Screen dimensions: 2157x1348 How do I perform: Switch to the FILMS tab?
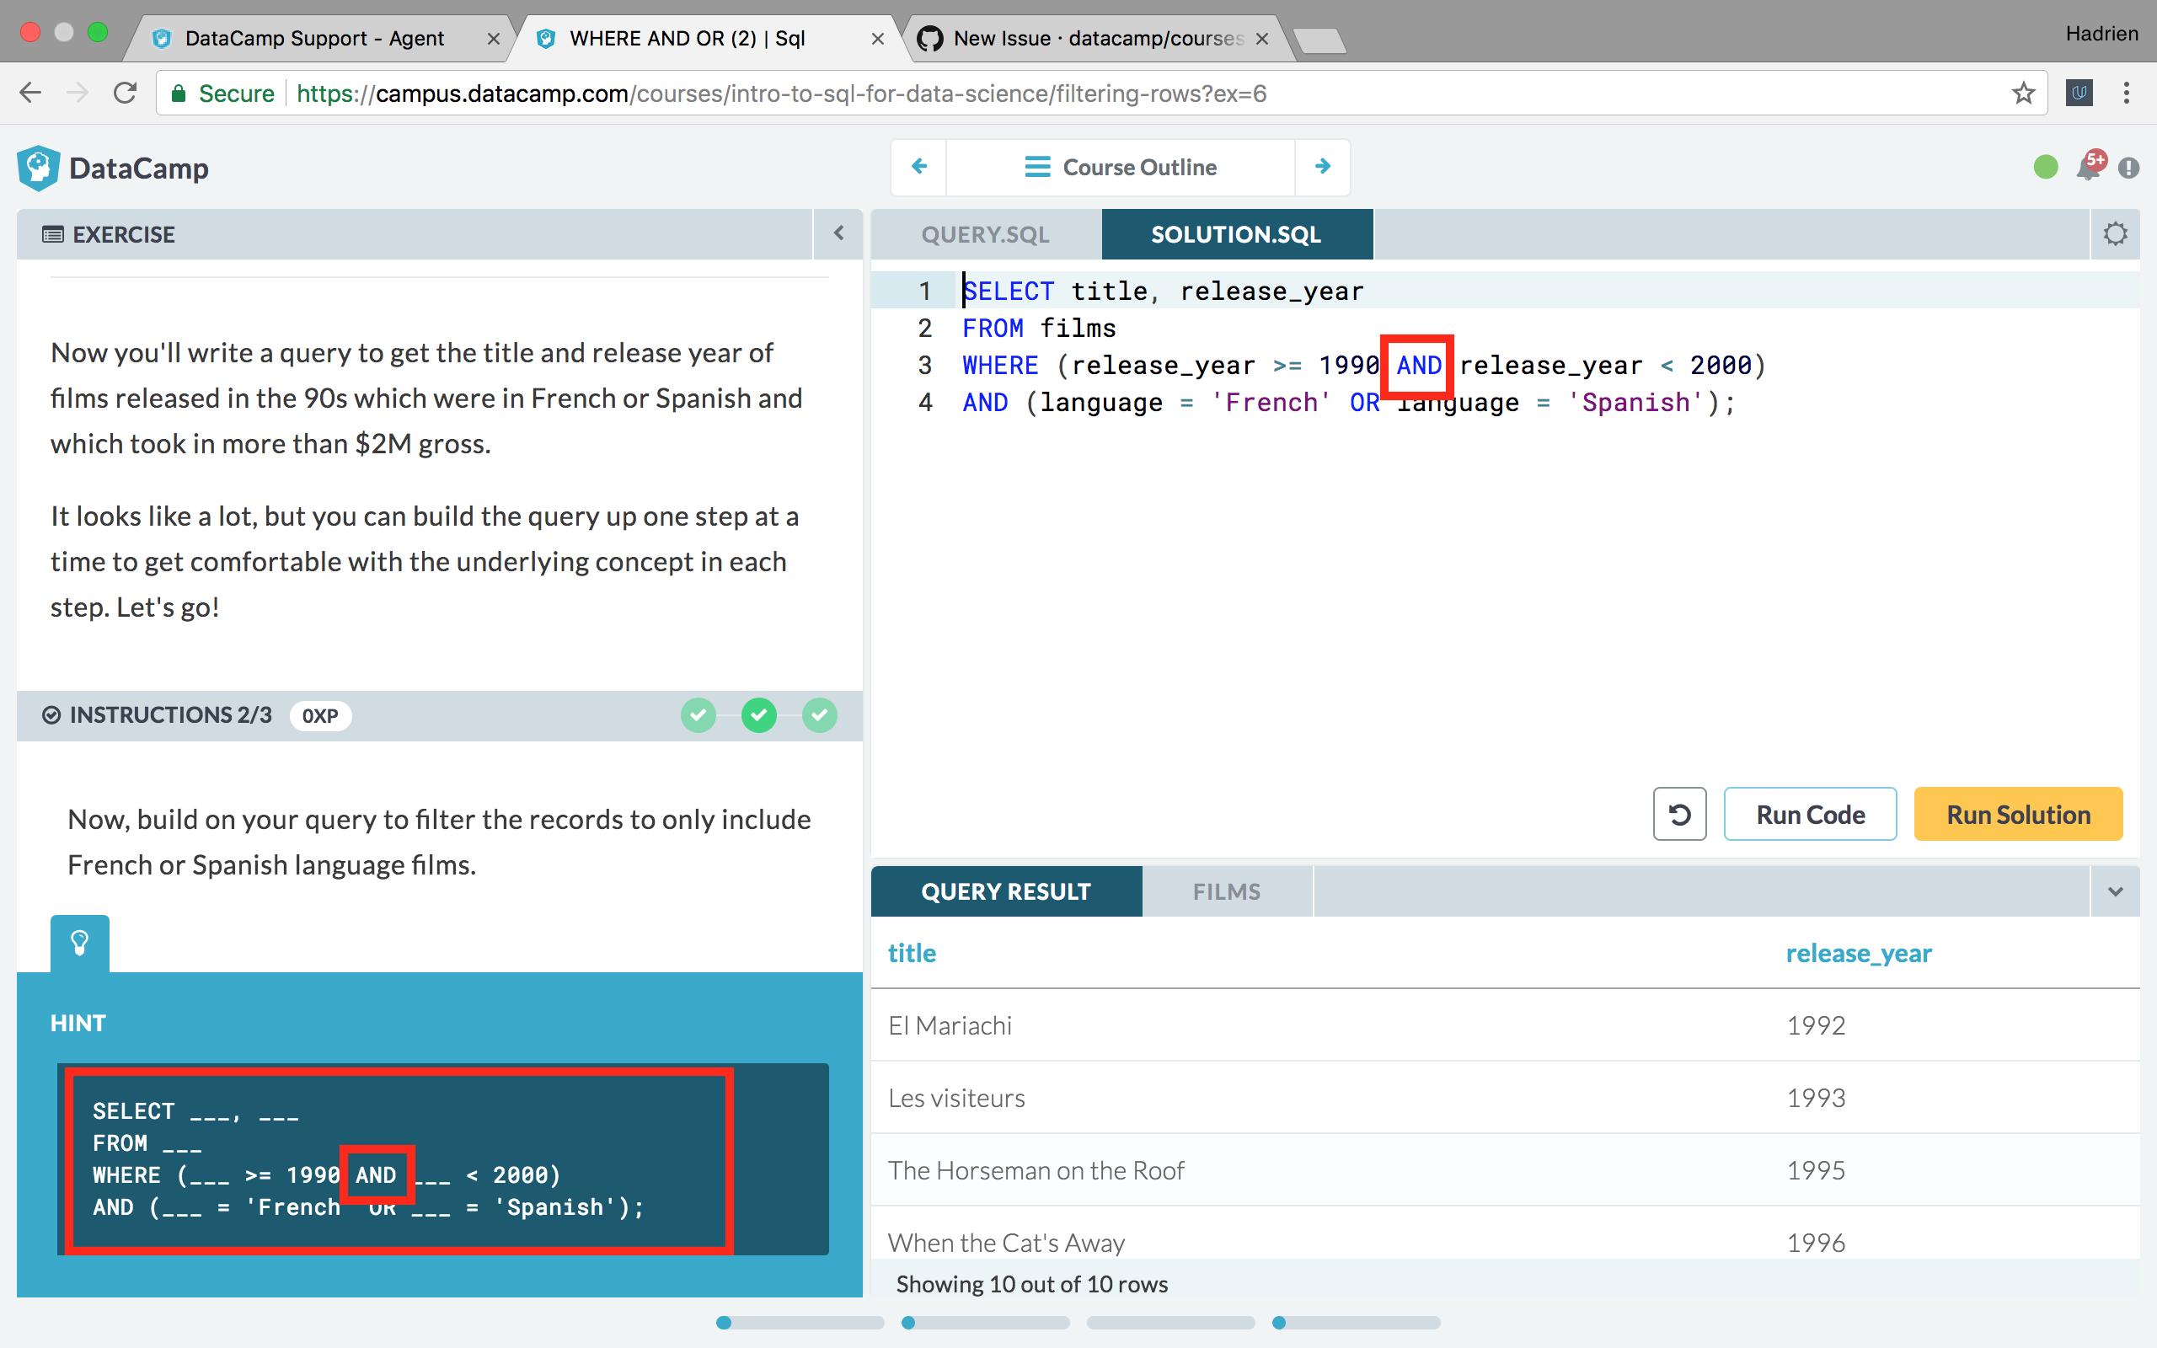[x=1227, y=891]
